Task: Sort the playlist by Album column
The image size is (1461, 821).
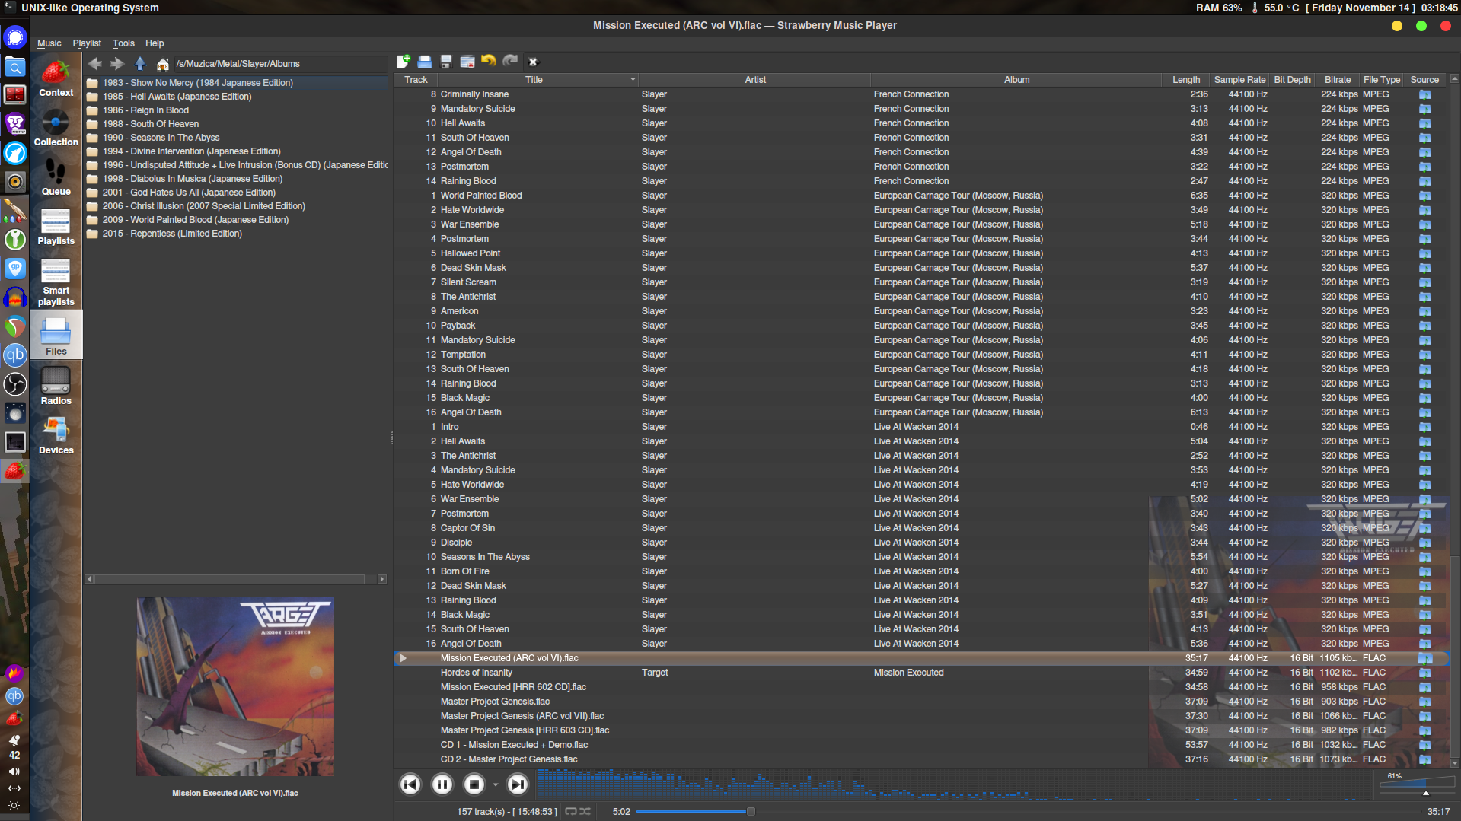Action: (x=1016, y=80)
